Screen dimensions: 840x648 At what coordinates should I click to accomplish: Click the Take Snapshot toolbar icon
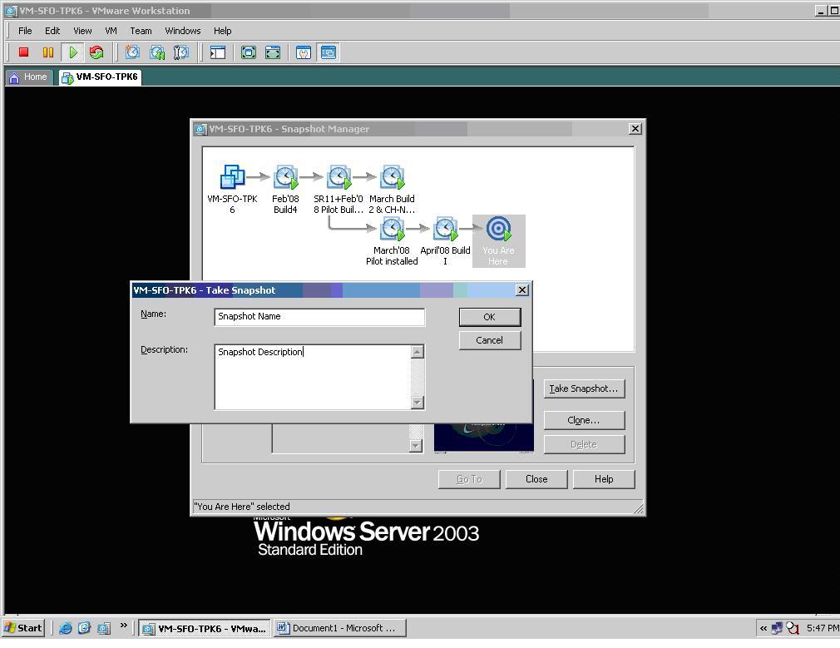[132, 52]
